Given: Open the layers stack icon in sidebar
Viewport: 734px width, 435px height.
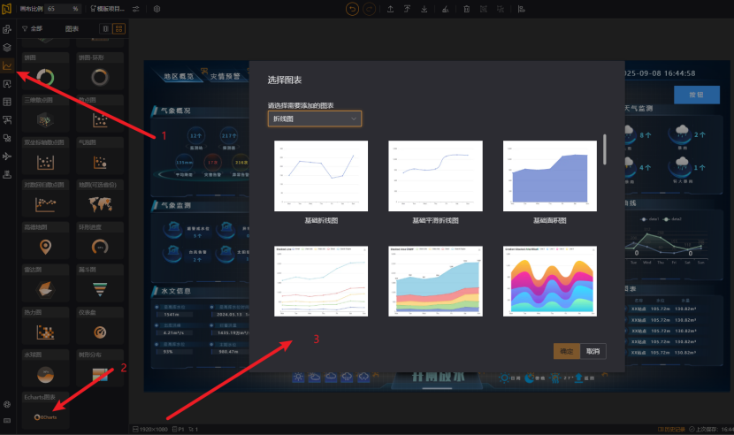Looking at the screenshot, I should (7, 47).
